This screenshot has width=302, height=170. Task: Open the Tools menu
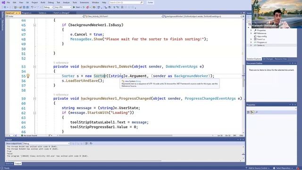pyautogui.click(x=75, y=2)
